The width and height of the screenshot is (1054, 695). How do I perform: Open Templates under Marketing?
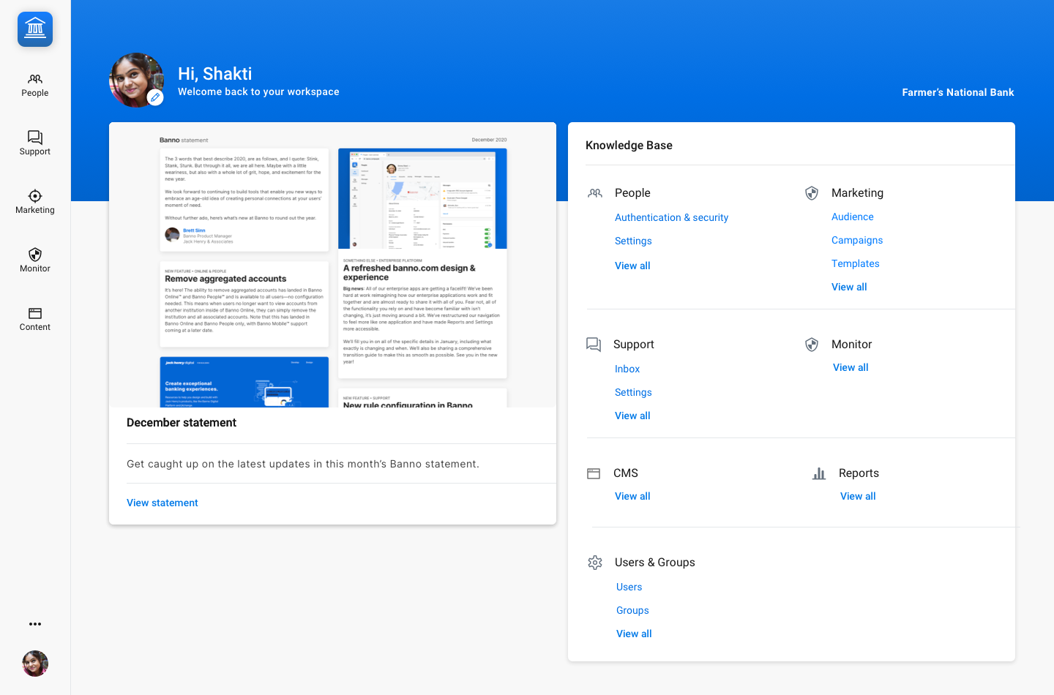[856, 263]
